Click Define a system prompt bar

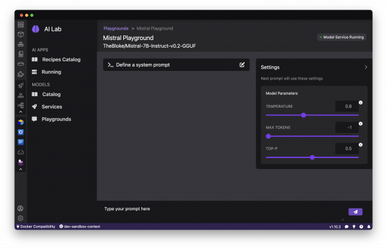tap(176, 65)
